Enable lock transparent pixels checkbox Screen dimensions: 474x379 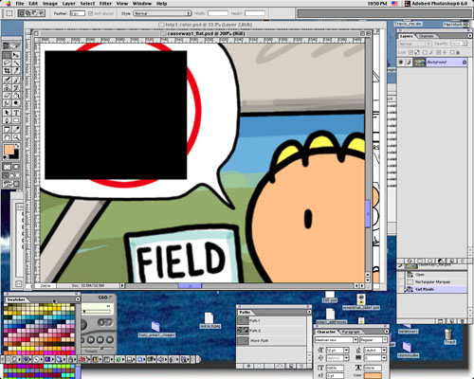[x=410, y=52]
